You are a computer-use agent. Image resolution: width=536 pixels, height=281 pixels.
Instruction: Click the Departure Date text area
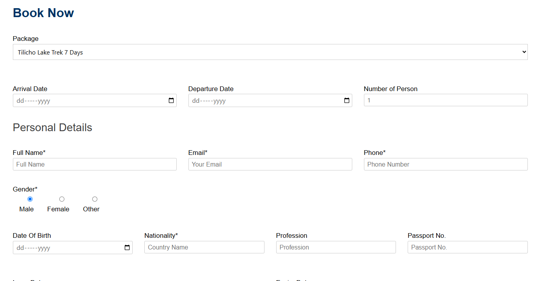click(x=209, y=101)
